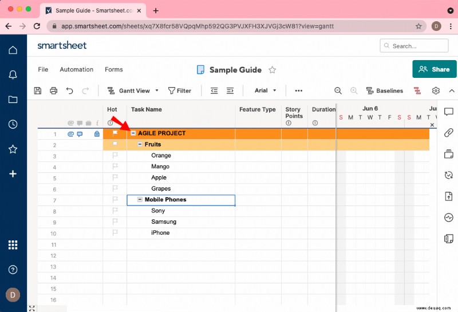This screenshot has height=312, width=458.
Task: Collapse the toolbar with chevron
Action: click(452, 90)
